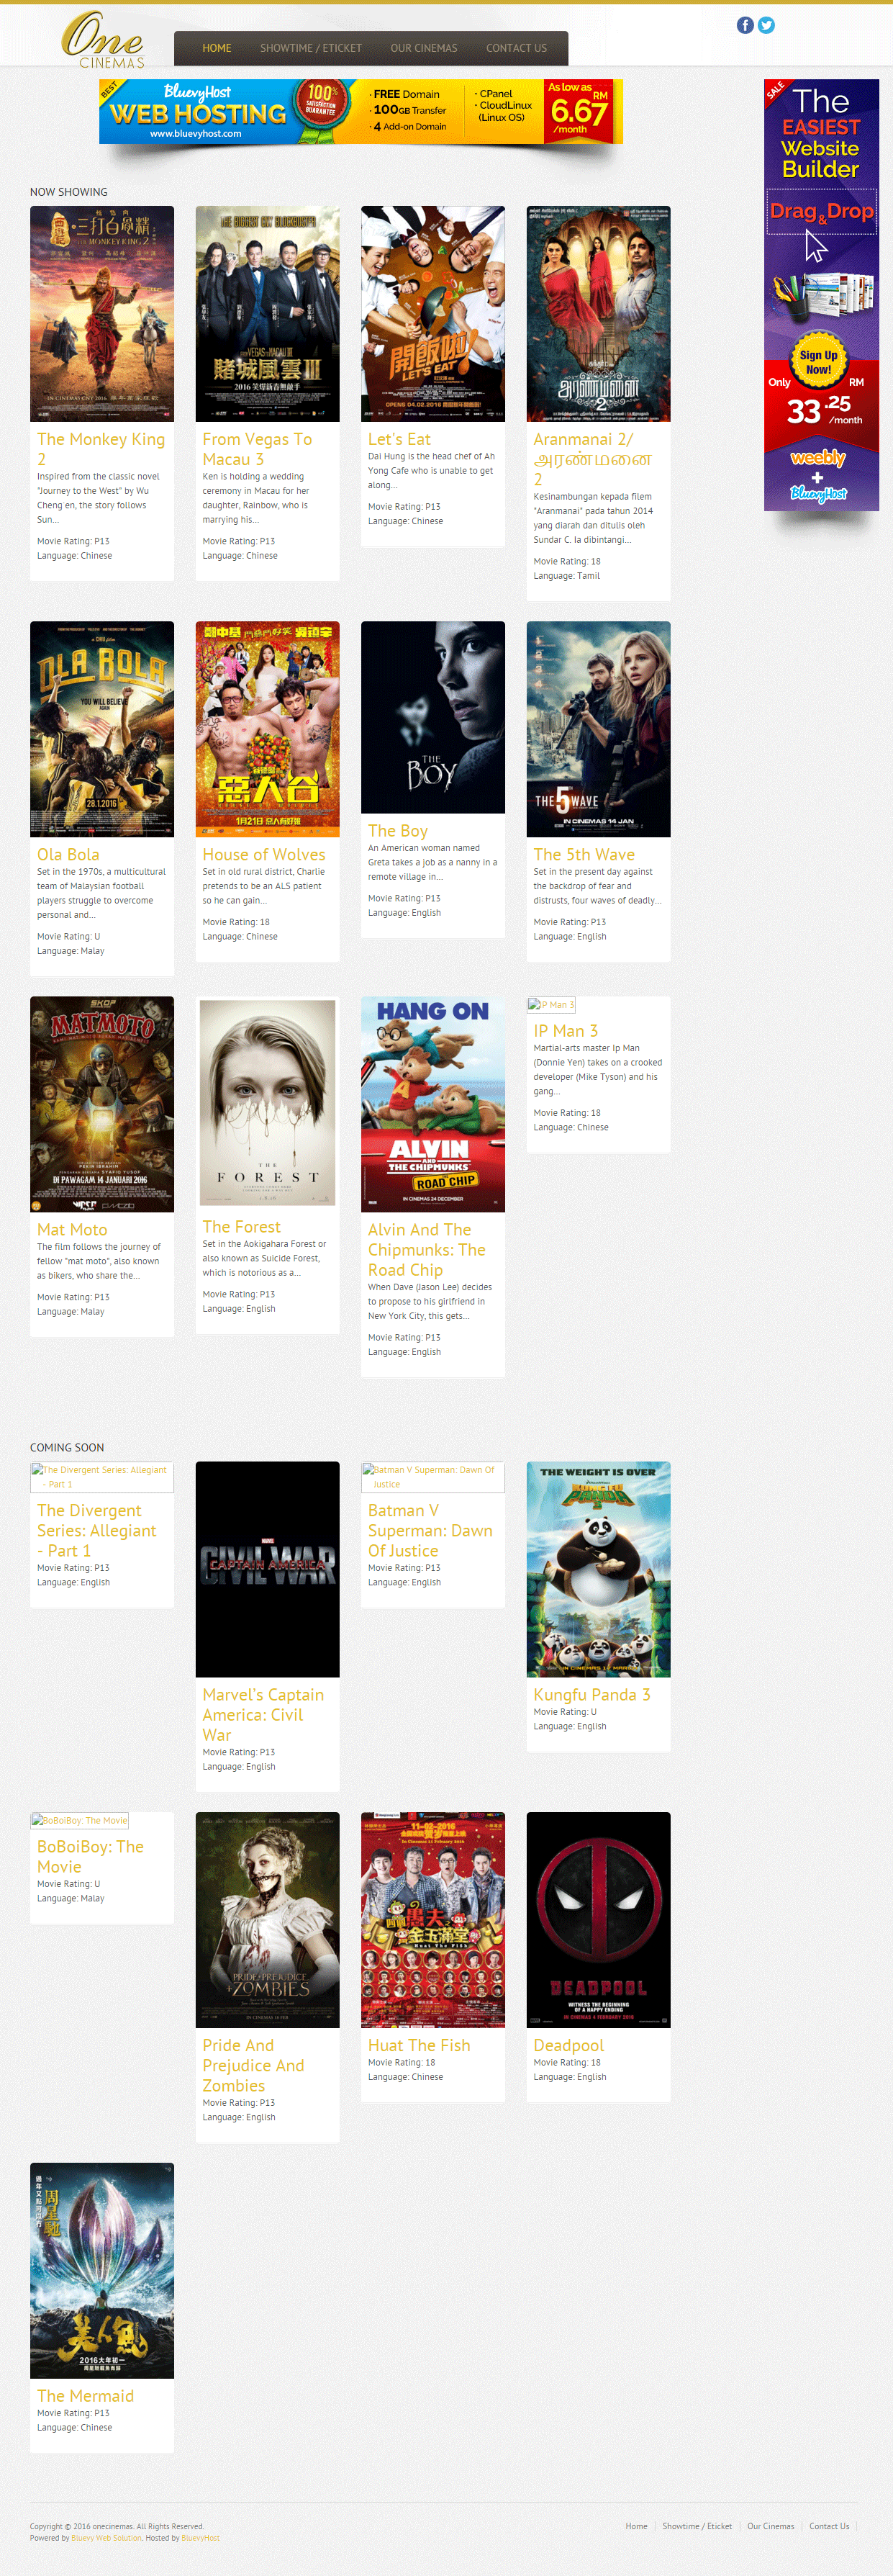Click the BlueyHost web hosting banner

pos(361,111)
